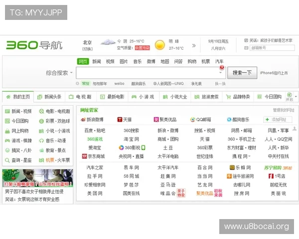Click the 乐蜂网 icon
Screen dimensions: 299x239
point(232,168)
